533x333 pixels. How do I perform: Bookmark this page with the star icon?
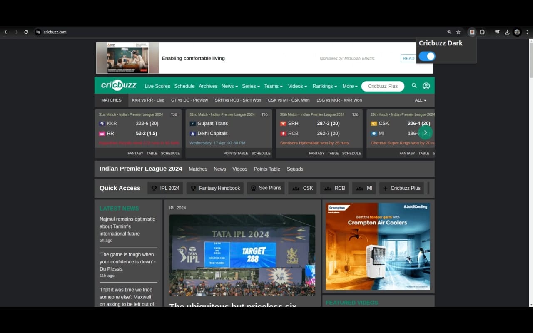coord(458,32)
